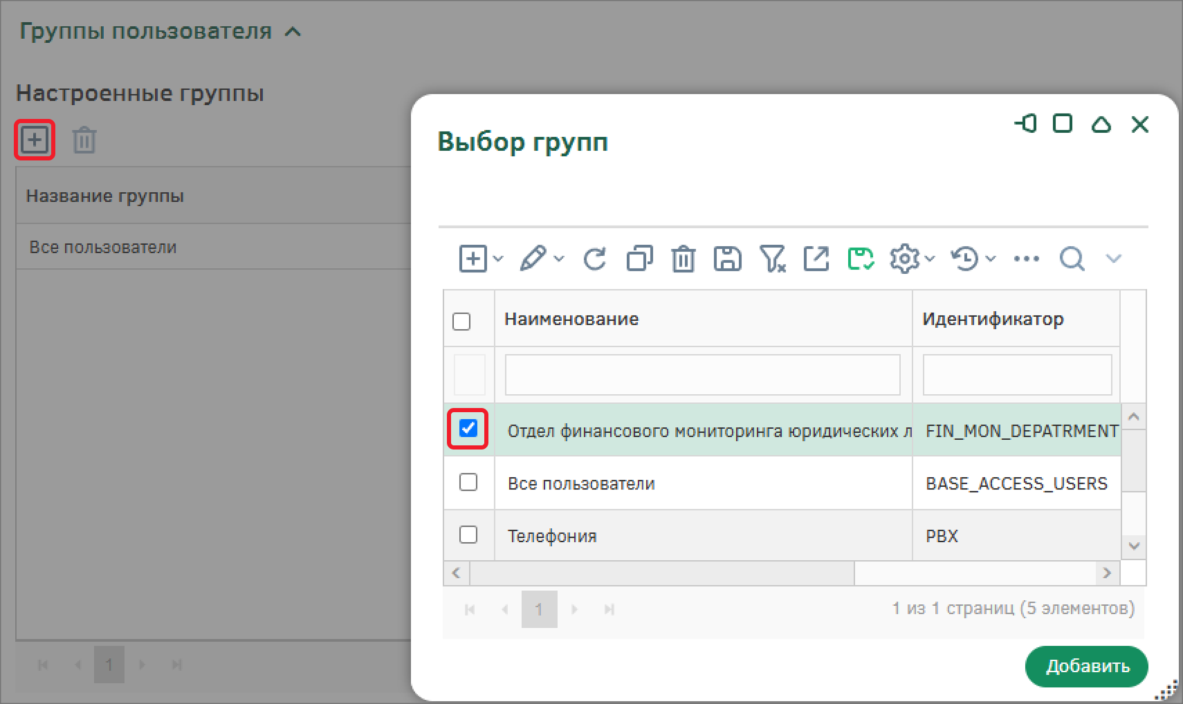The image size is (1183, 704).
Task: Click the horizontal scrollbar left arrow
Action: (x=456, y=573)
